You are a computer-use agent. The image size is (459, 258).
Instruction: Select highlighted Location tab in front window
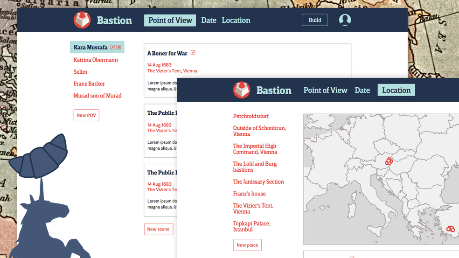(396, 90)
